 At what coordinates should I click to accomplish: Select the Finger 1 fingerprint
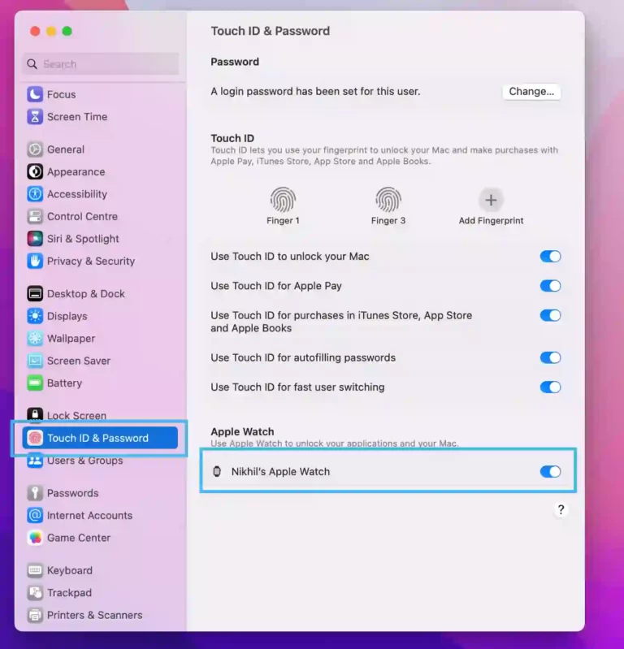[283, 200]
